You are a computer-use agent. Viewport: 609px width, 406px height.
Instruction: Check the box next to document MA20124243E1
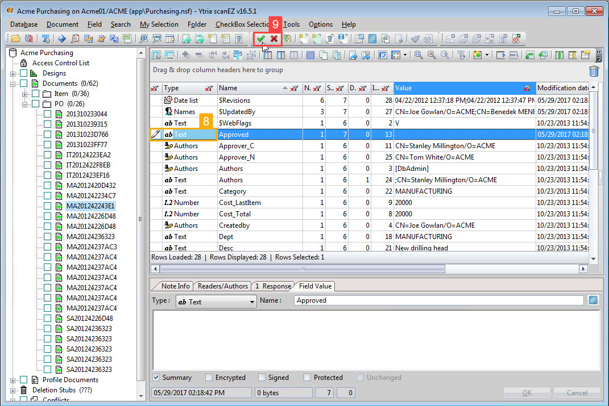(x=47, y=206)
